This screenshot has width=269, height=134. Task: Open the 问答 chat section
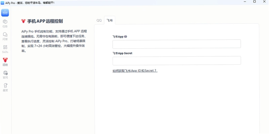(x=5, y=37)
